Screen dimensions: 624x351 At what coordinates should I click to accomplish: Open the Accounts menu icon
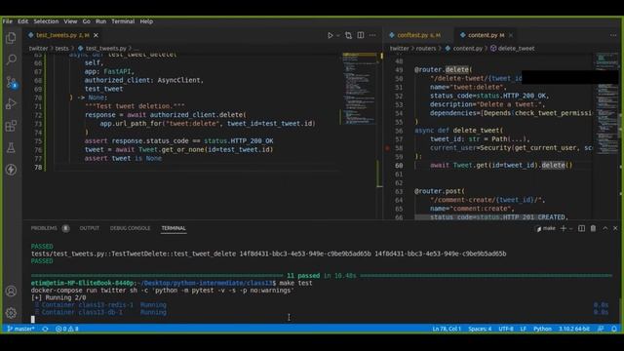(x=11, y=292)
